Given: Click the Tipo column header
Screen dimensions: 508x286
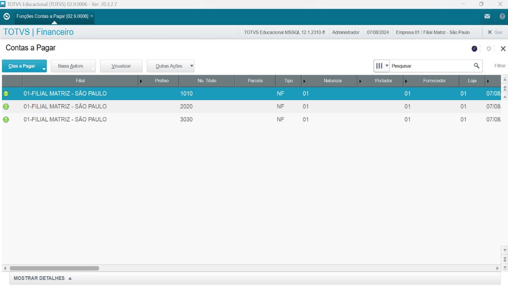Looking at the screenshot, I should [289, 81].
